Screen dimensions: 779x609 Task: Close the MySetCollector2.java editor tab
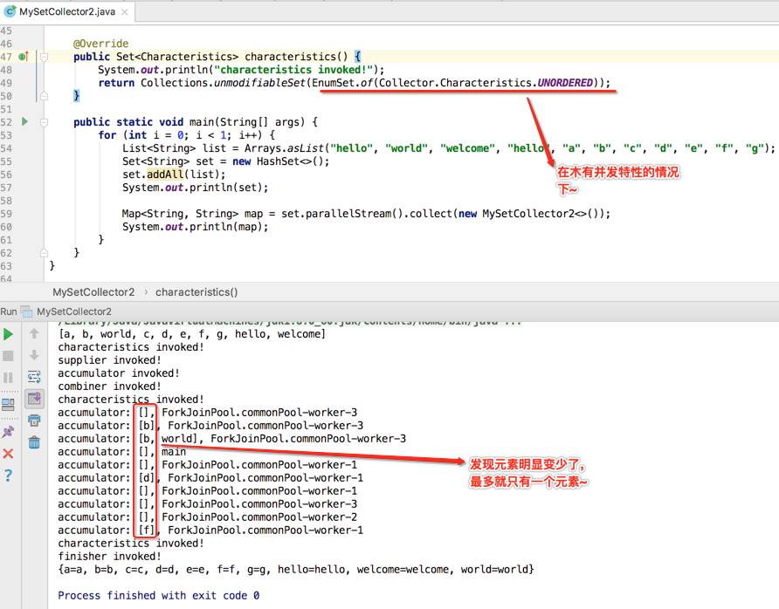(x=125, y=12)
